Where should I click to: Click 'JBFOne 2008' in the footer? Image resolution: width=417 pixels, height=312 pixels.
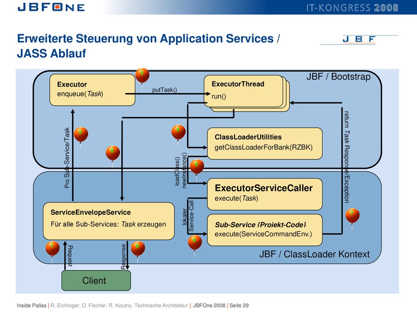tap(209, 305)
